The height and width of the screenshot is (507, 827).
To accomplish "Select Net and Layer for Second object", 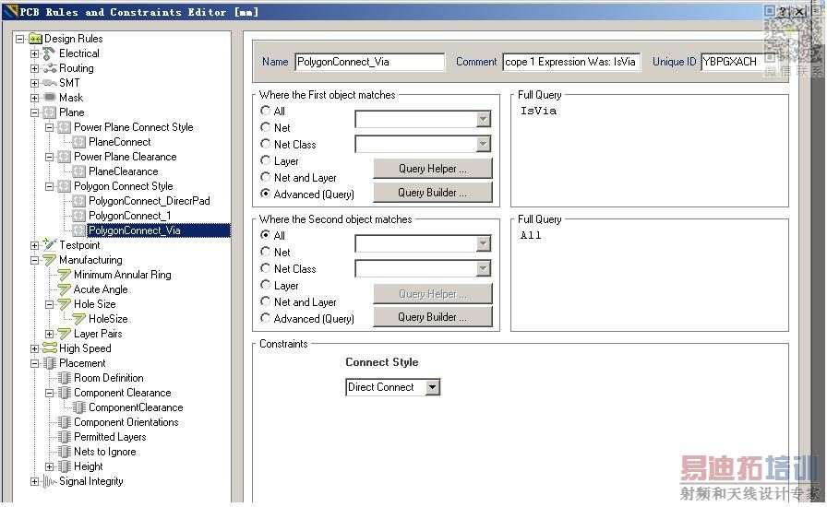I will click(x=265, y=301).
